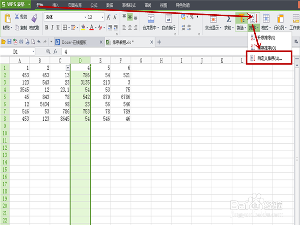Click the Merge and Center icon
Image resolution: width=300 pixels, height=225 pixels.
coord(151,18)
